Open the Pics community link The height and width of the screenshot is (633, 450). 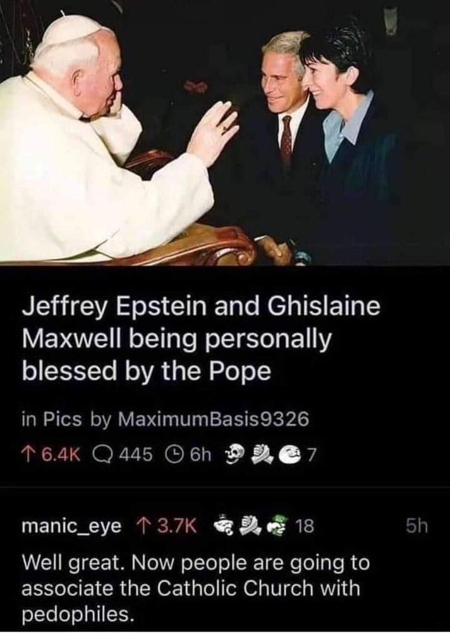click(63, 419)
